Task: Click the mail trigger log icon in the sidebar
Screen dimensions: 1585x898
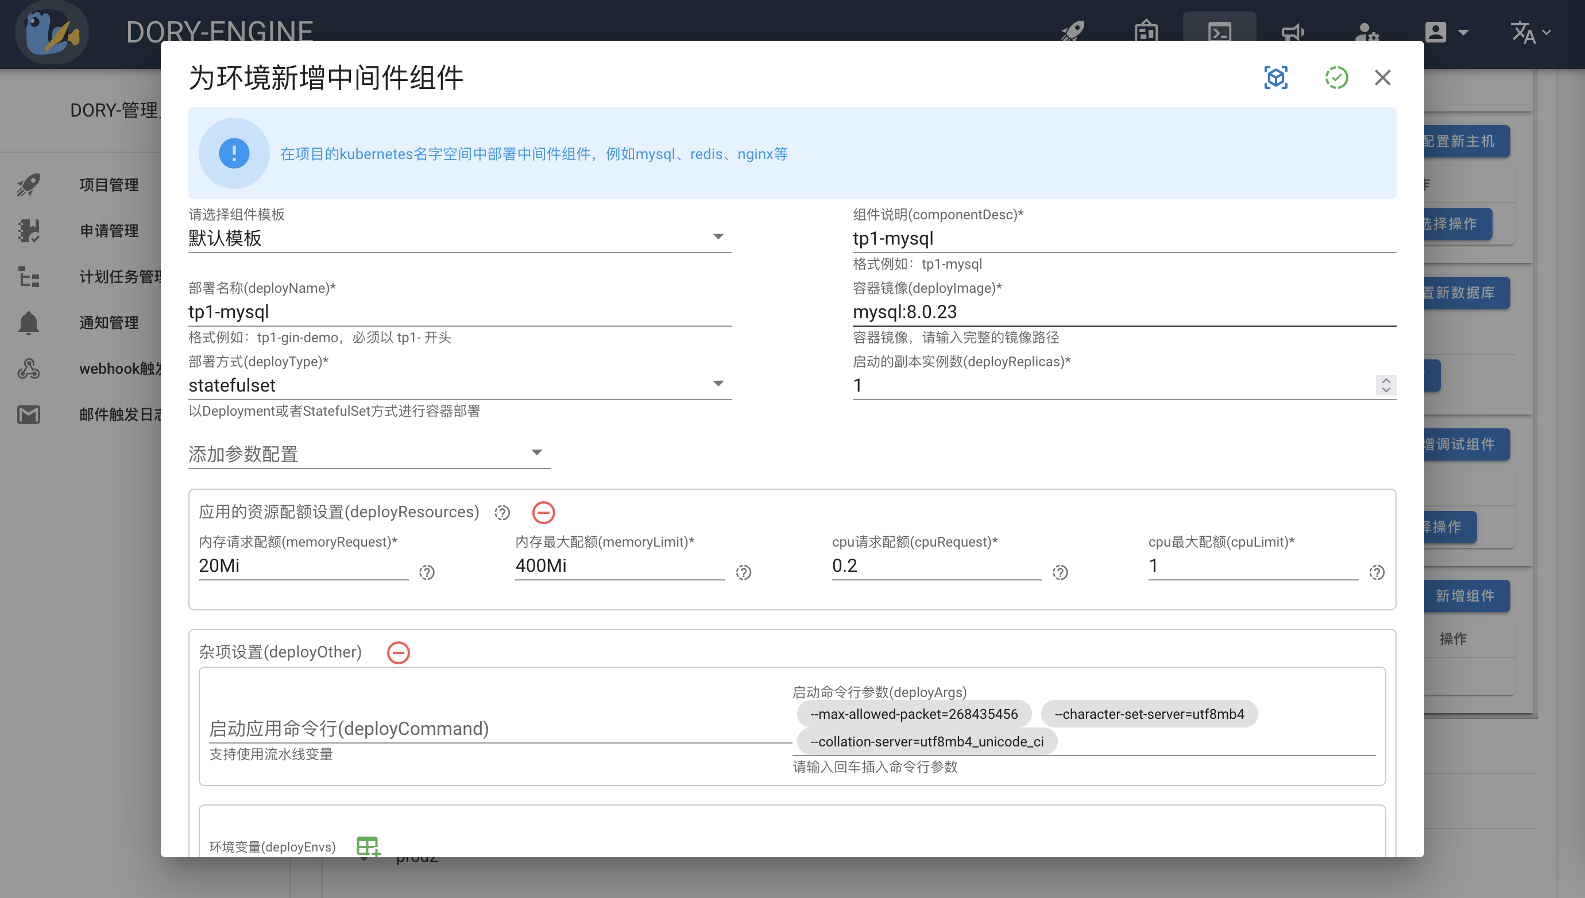Action: pos(28,415)
